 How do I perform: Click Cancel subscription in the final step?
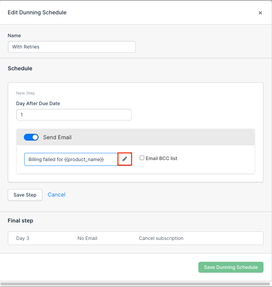click(x=161, y=238)
